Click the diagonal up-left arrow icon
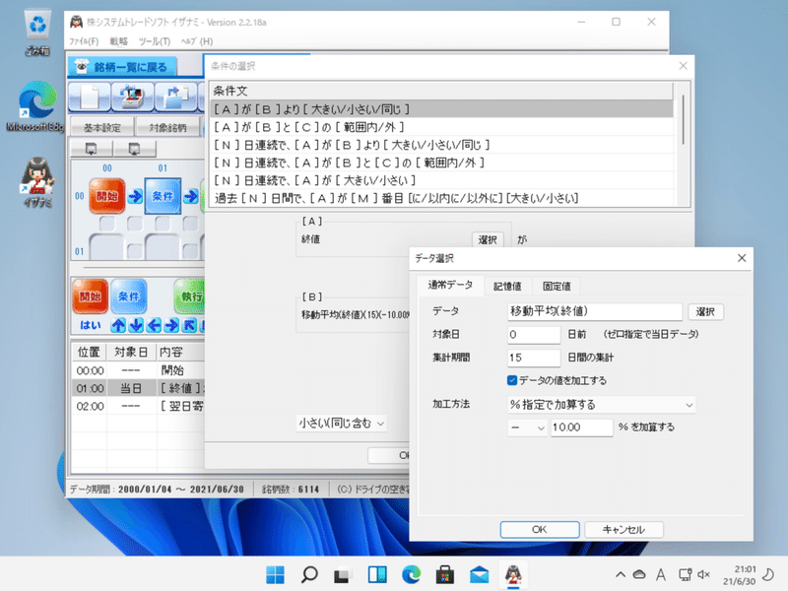 (x=189, y=326)
